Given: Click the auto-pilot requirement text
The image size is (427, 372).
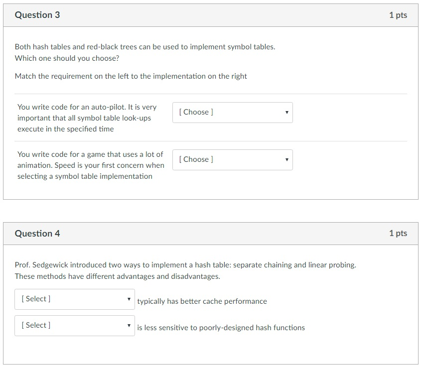Looking at the screenshot, I should pos(87,118).
